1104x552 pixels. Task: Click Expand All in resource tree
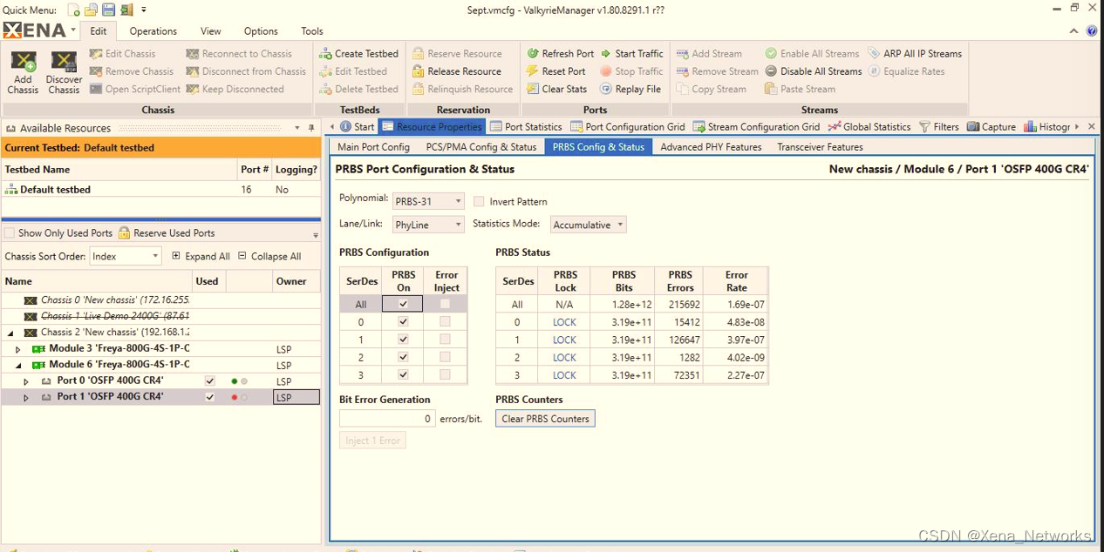(201, 256)
